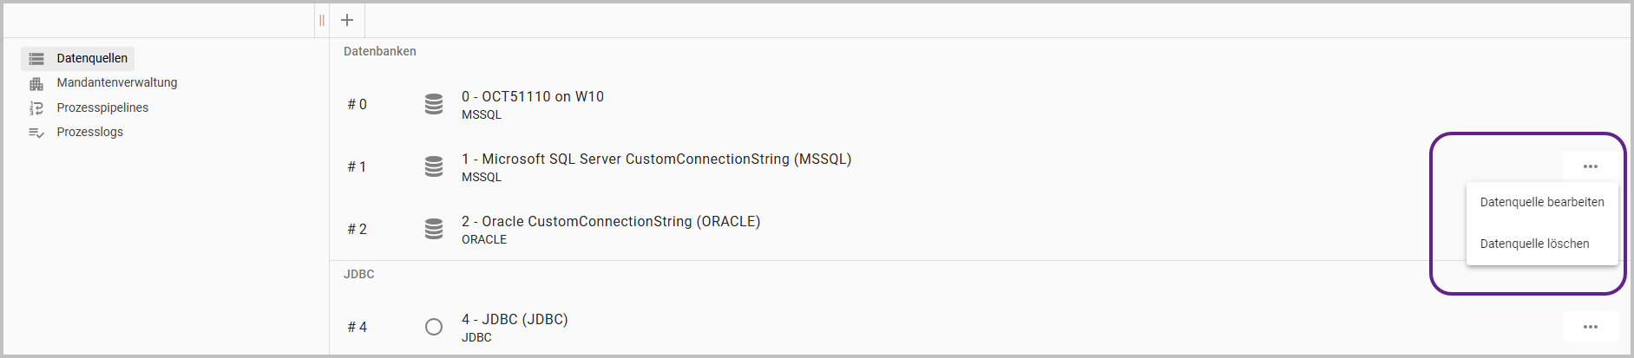Click the Prozesslogs list-check icon
This screenshot has width=1634, height=358.
(x=36, y=133)
